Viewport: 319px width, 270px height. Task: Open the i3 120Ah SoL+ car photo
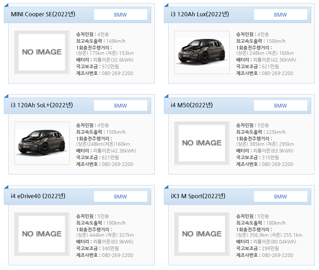pos(42,143)
